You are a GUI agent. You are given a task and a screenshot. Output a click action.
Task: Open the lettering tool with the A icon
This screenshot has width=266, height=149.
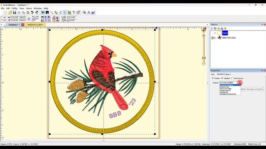(89, 12)
